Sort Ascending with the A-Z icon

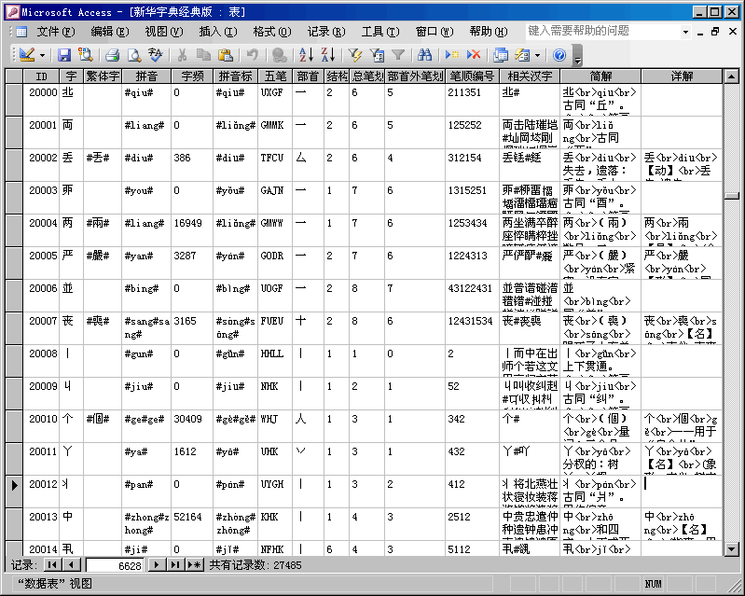306,55
